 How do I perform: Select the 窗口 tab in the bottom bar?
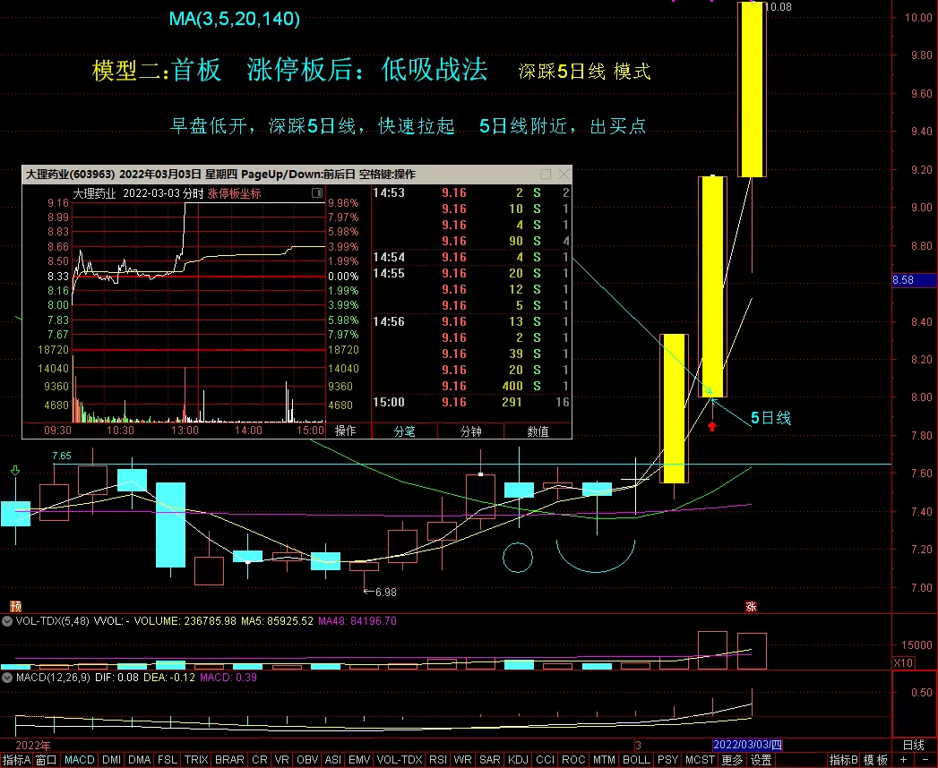point(46,760)
